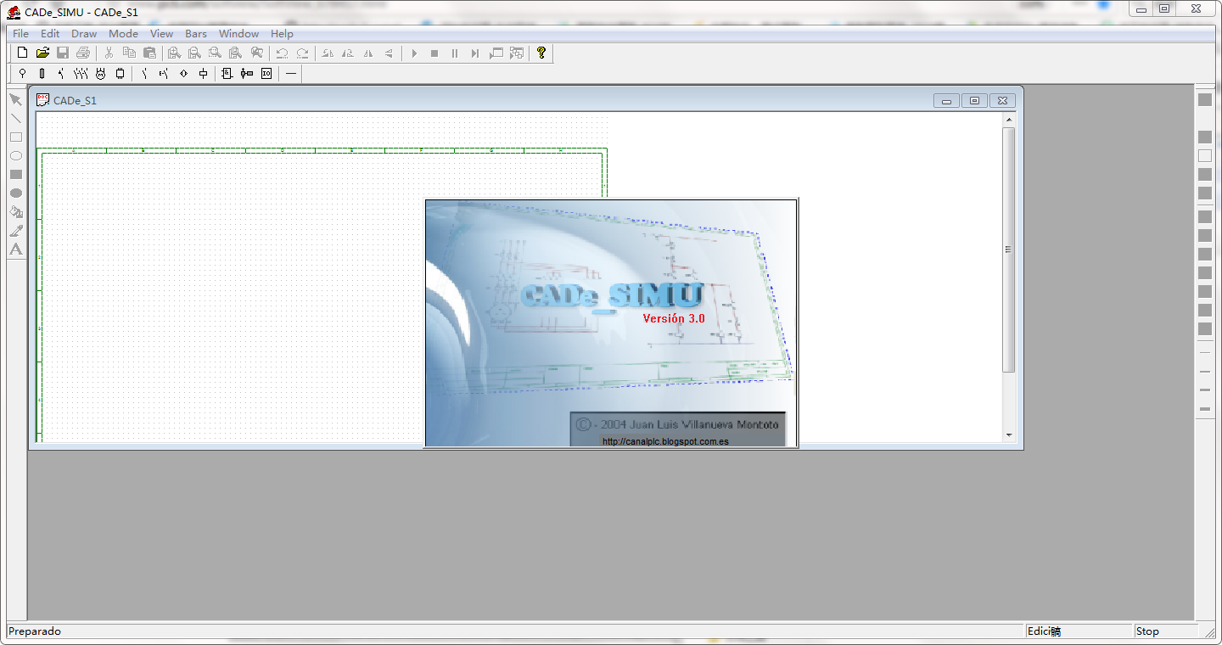Image resolution: width=1222 pixels, height=645 pixels.
Task: Click the CADe_S1 scroll-up arrow
Action: coord(1008,120)
